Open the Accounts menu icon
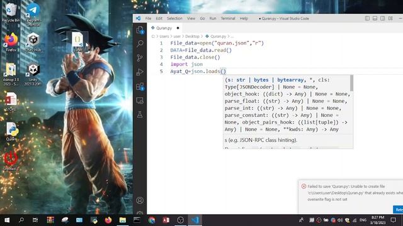 (140, 200)
